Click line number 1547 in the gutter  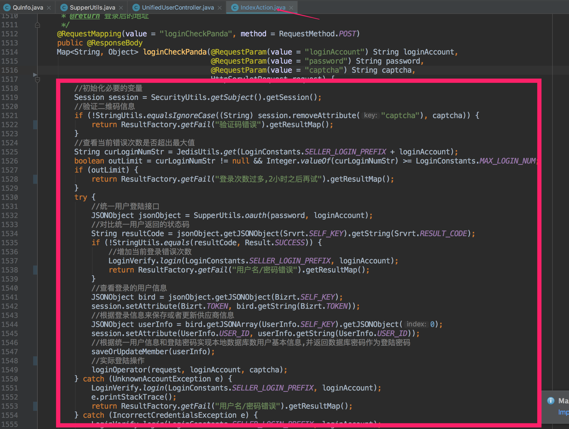(9, 352)
